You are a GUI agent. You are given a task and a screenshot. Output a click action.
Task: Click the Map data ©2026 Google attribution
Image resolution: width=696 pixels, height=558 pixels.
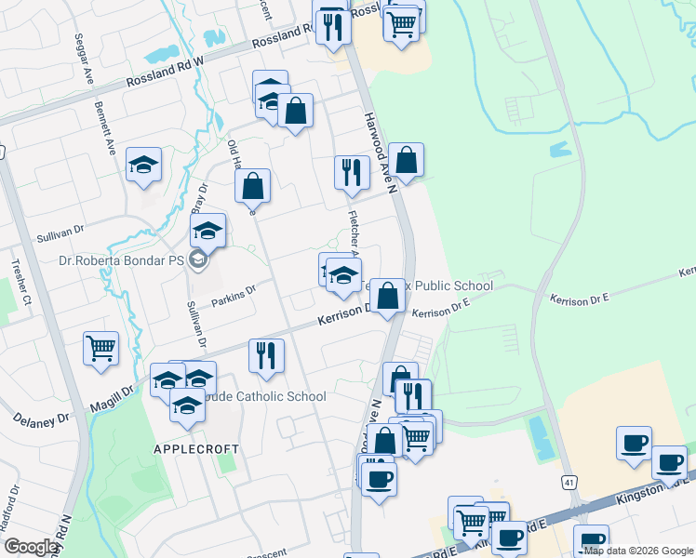(x=638, y=551)
